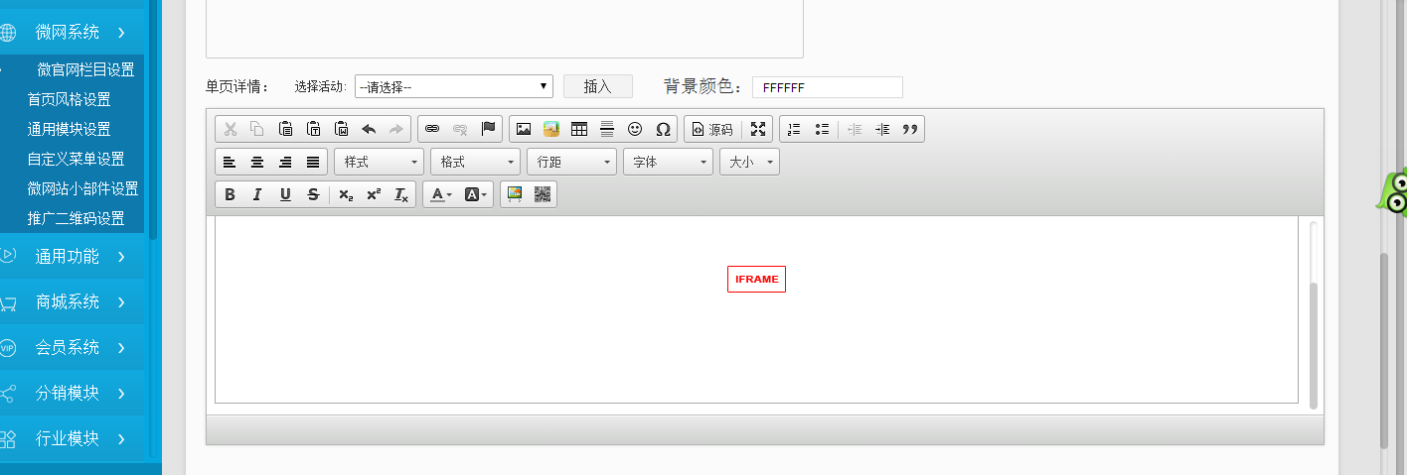Toggle italic text style

pos(257,194)
